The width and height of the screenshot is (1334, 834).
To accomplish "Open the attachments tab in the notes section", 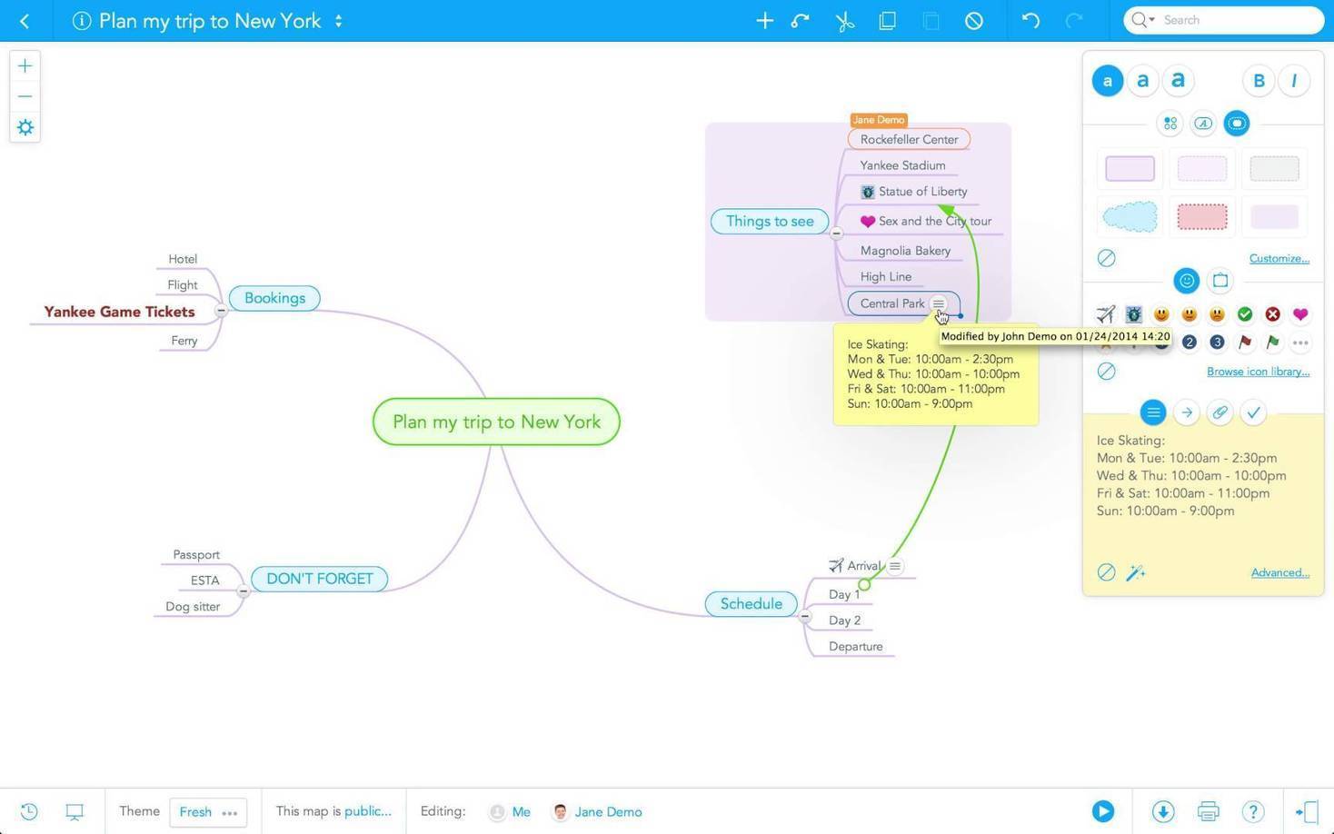I will (x=1220, y=412).
